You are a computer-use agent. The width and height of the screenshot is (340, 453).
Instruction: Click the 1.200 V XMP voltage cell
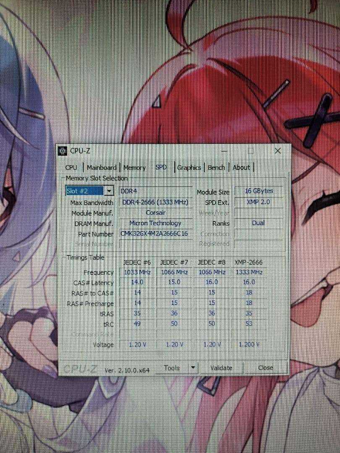point(249,344)
